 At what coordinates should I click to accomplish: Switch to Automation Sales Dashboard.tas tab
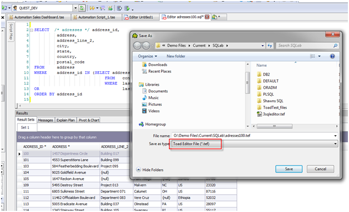coord(39,17)
